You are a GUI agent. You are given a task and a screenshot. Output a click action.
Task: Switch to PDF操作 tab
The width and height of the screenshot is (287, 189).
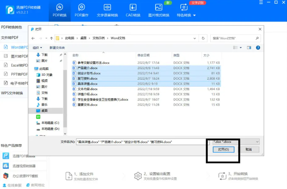coord(81,10)
